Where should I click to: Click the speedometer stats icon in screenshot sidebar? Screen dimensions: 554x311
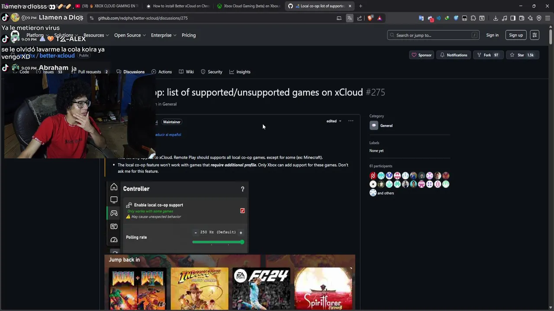114,240
